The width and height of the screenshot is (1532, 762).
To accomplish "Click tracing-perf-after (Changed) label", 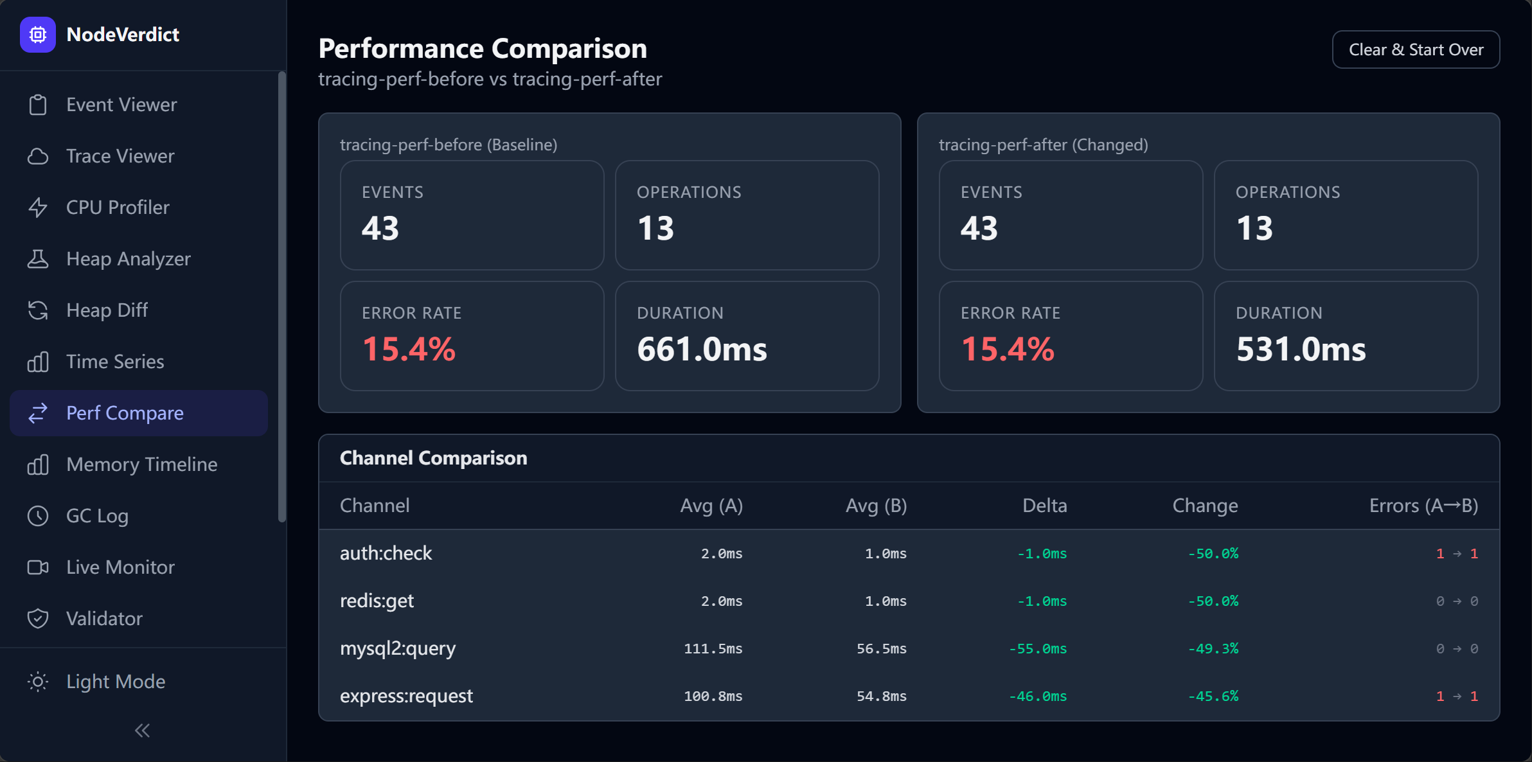I will pos(1044,145).
